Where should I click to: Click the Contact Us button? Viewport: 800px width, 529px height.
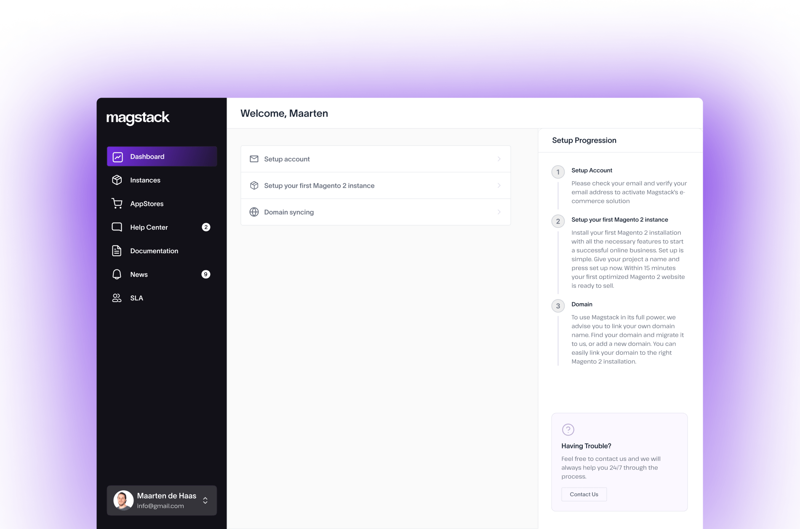pyautogui.click(x=584, y=494)
